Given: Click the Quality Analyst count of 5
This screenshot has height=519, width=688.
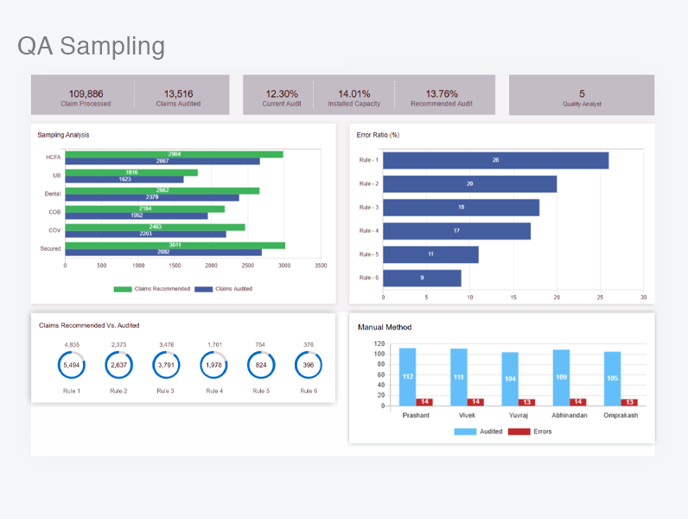Looking at the screenshot, I should (582, 94).
